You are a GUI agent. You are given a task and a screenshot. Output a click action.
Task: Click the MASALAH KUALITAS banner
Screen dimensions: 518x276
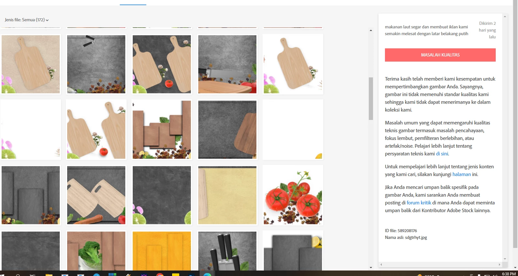[x=440, y=55]
